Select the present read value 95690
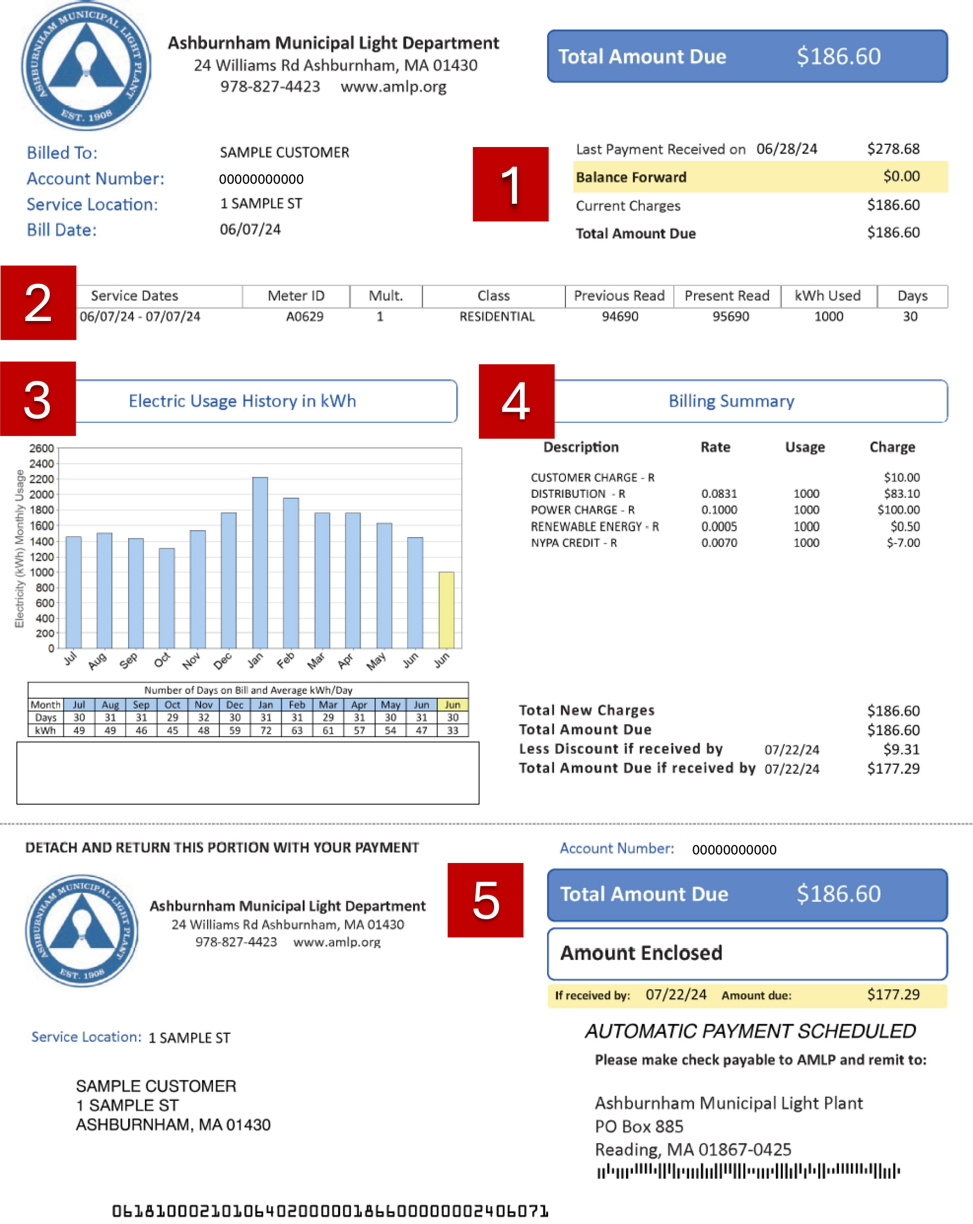This screenshot has width=973, height=1224. 730,317
